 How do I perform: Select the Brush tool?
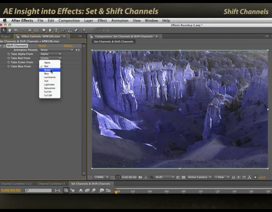[64, 30]
